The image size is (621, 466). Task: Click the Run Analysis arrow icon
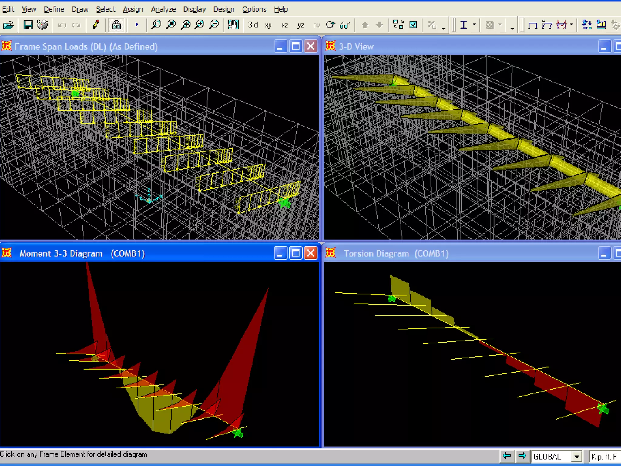pyautogui.click(x=136, y=25)
